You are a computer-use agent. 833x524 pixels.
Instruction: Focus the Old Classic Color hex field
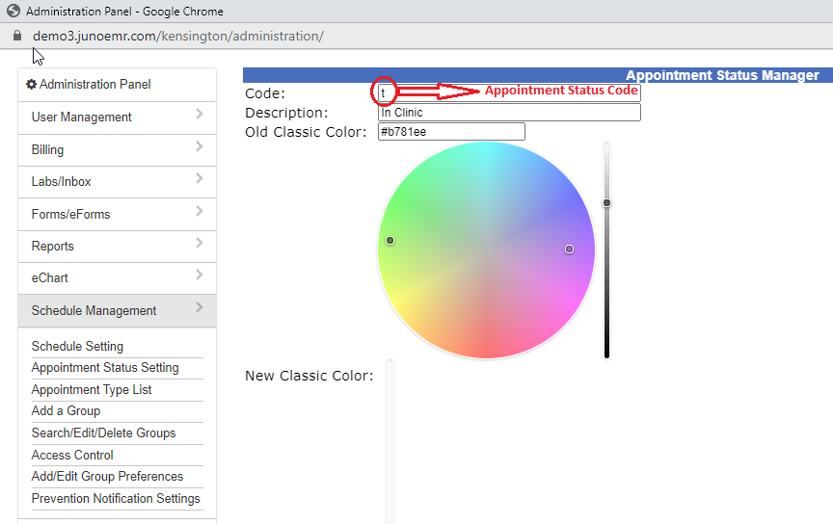[450, 132]
